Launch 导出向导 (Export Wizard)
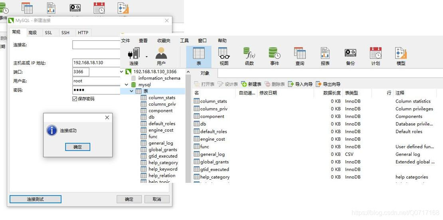 click(x=328, y=84)
